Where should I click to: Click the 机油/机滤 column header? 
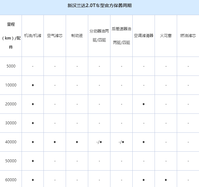[x=33, y=36]
